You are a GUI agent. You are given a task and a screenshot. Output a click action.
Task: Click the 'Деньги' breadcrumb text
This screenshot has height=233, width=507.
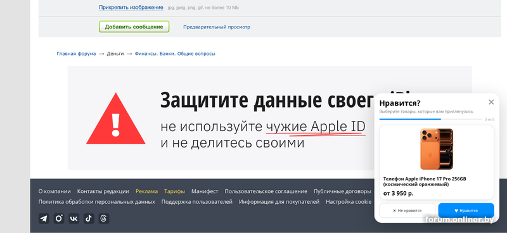click(115, 54)
